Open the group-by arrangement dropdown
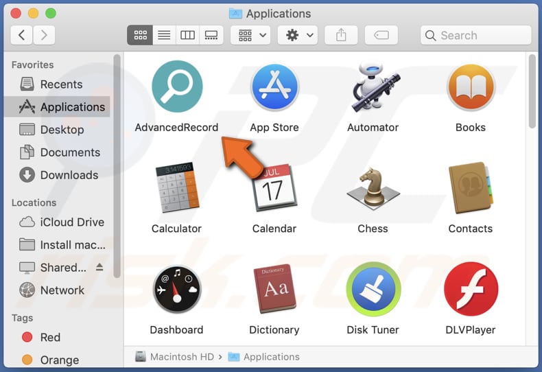 [x=250, y=35]
